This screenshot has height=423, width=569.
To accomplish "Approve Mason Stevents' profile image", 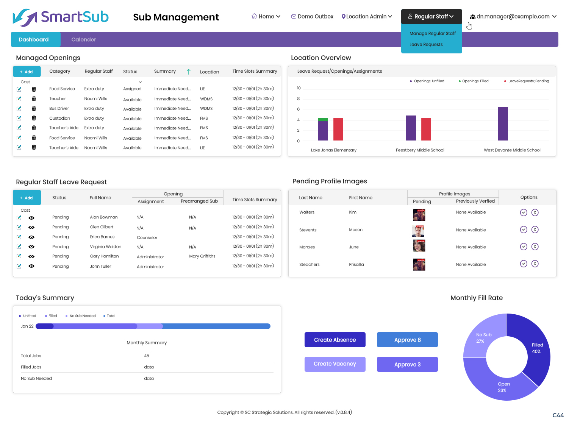I will [524, 229].
